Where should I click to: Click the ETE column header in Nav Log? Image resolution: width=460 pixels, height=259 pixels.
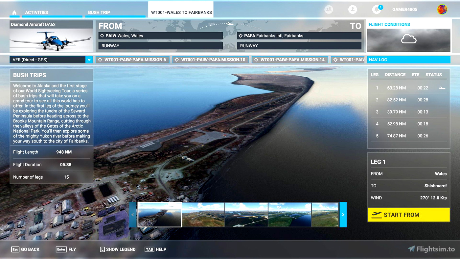pos(416,75)
